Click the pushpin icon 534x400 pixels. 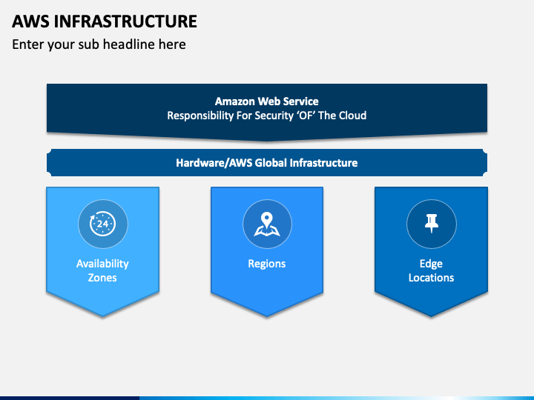pos(432,224)
